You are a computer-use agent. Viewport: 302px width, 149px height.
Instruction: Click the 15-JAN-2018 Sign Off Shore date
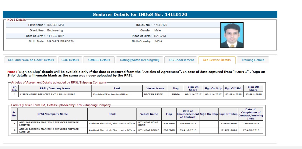(x=253, y=94)
